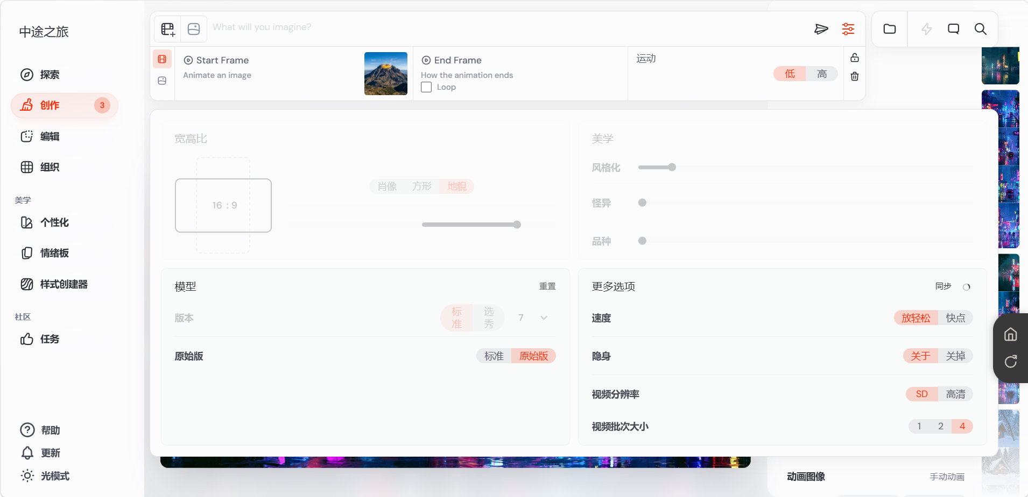This screenshot has height=497, width=1028.
Task: Select 关于 for 隐身
Action: pyautogui.click(x=920, y=356)
